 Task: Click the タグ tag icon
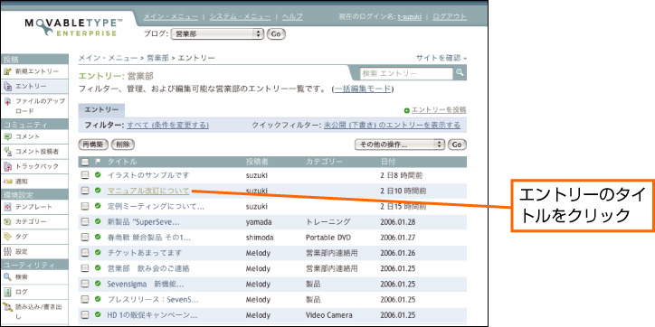(7, 237)
